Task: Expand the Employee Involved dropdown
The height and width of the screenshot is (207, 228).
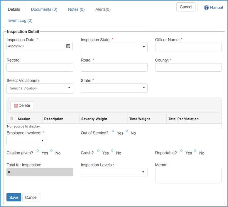Action: tap(26, 141)
